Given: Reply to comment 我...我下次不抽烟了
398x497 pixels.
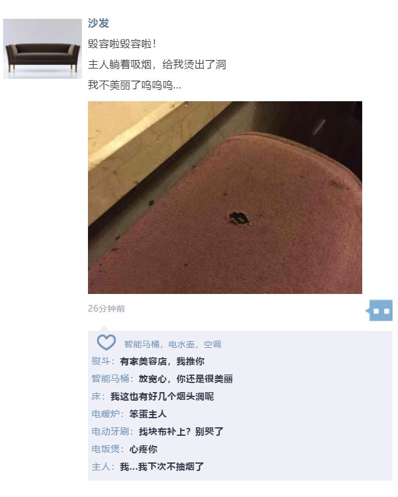Looking at the screenshot, I should [161, 467].
